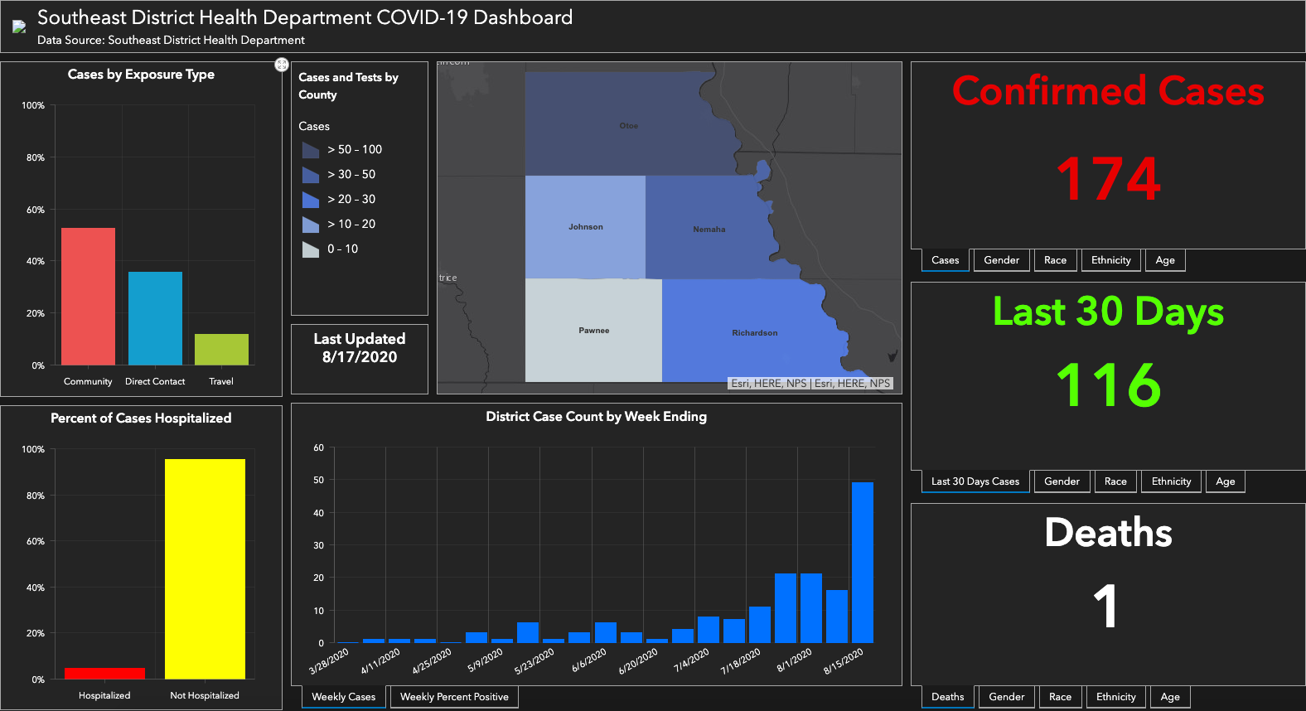Viewport: 1306px width, 711px height.
Task: Open Age tab under Last 30 Days
Action: (x=1225, y=481)
